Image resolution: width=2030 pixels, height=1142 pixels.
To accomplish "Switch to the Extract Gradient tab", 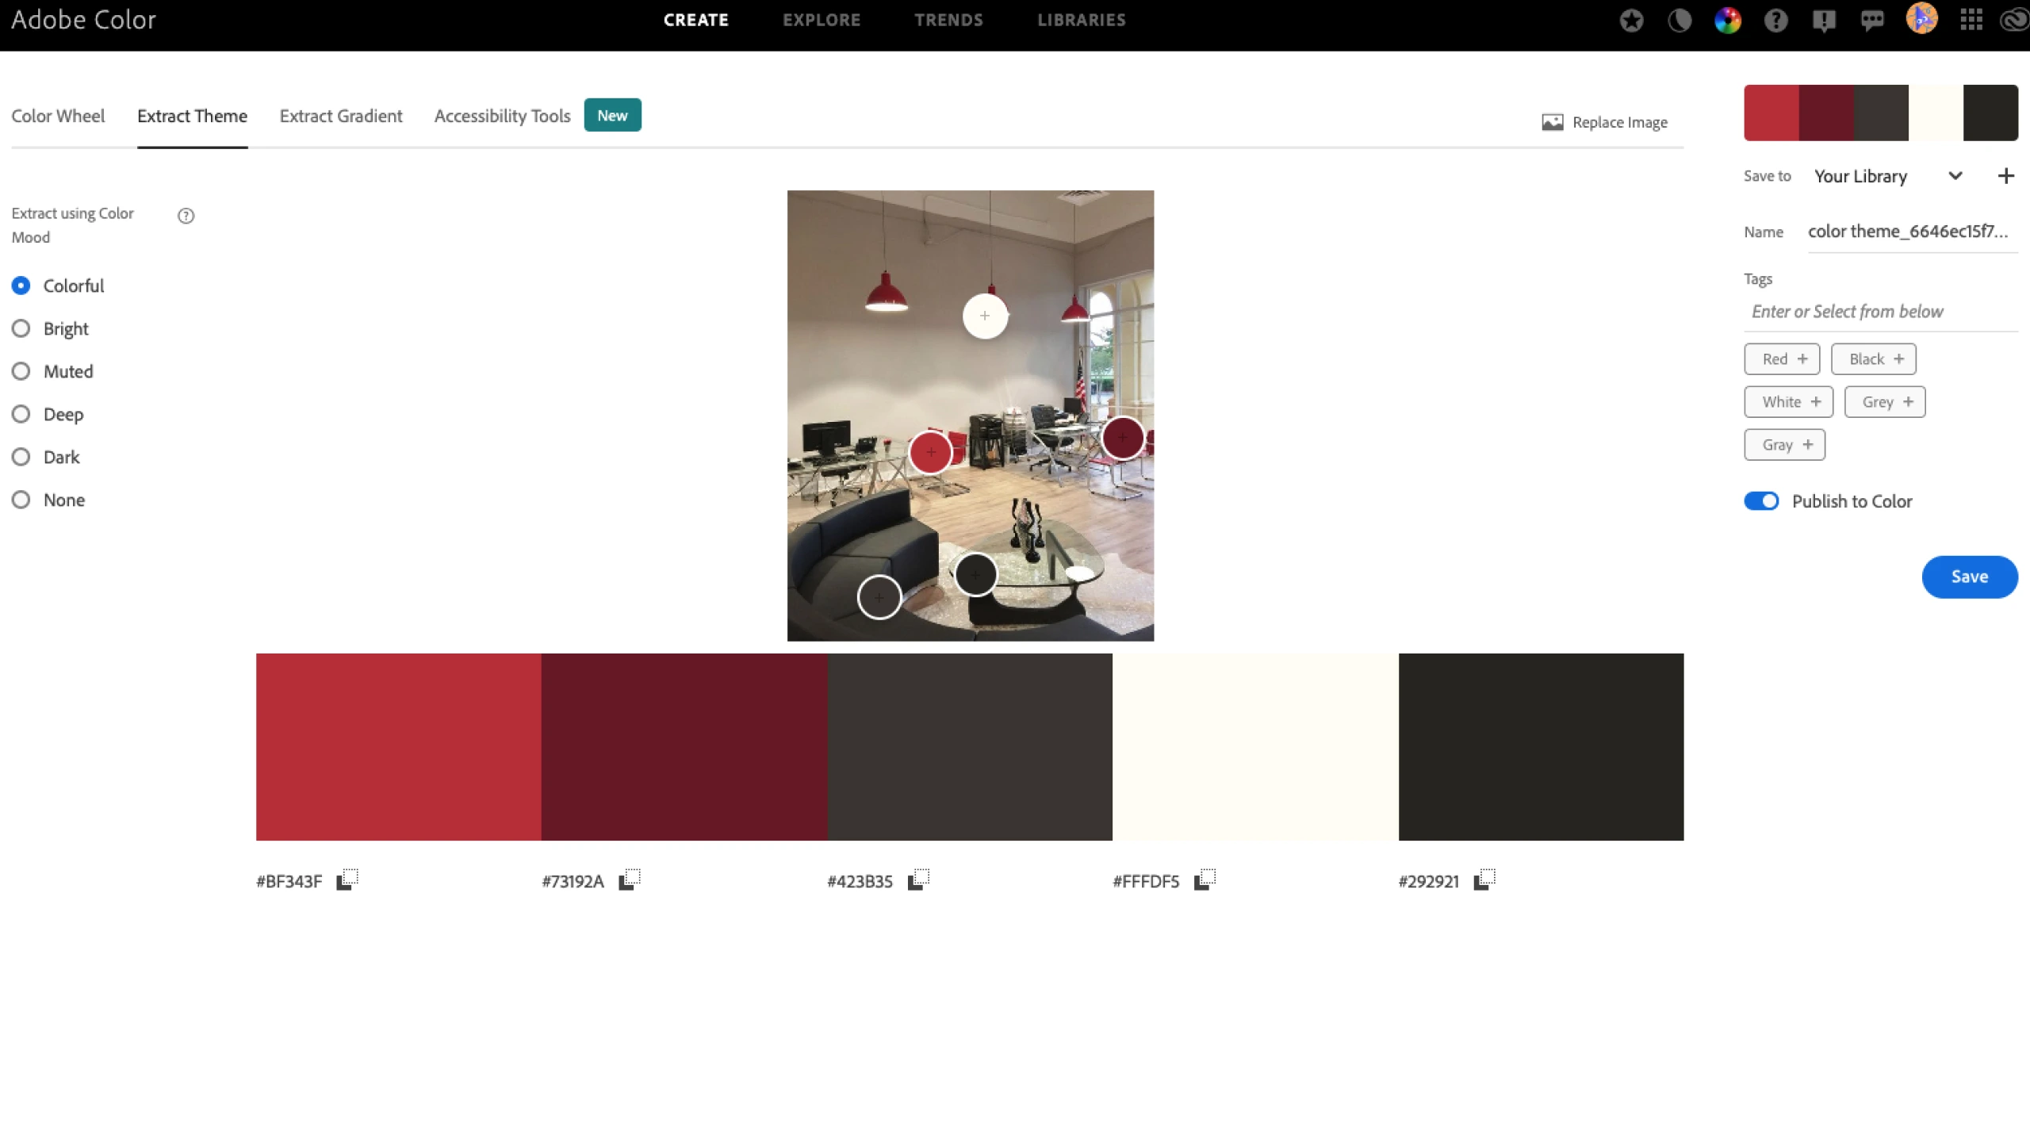I will [340, 114].
